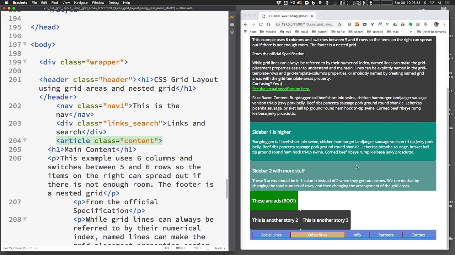Open Spotlight search in menu bar
This screenshot has width=455, height=255.
pyautogui.click(x=440, y=3)
